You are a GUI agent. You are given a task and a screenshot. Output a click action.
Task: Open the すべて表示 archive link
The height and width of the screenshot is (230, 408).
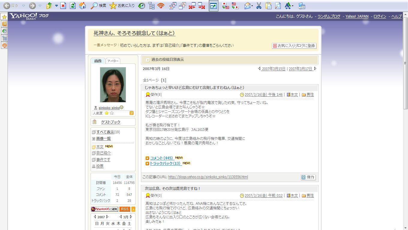click(x=105, y=132)
